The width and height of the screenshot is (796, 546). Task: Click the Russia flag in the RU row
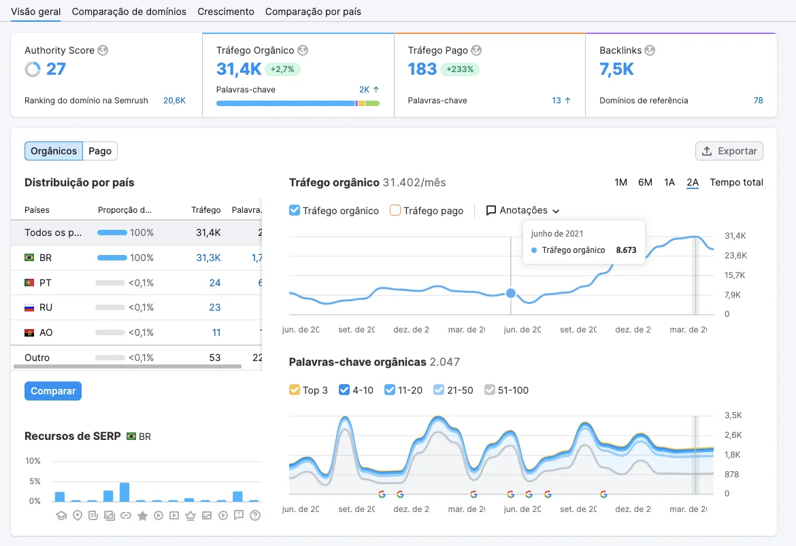coord(29,307)
